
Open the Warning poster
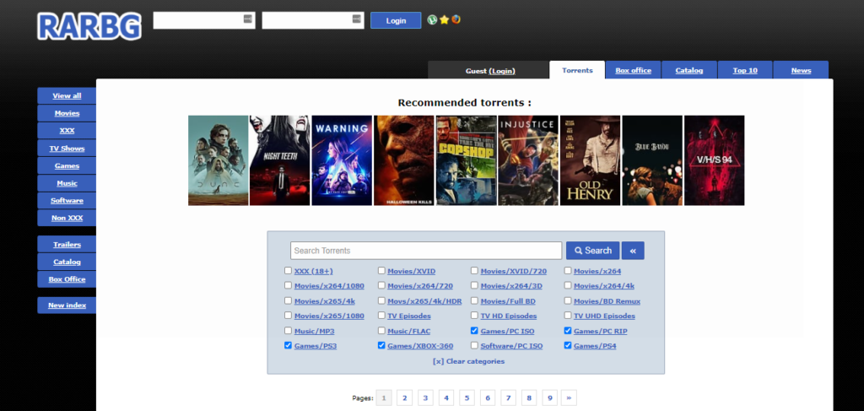click(x=342, y=160)
